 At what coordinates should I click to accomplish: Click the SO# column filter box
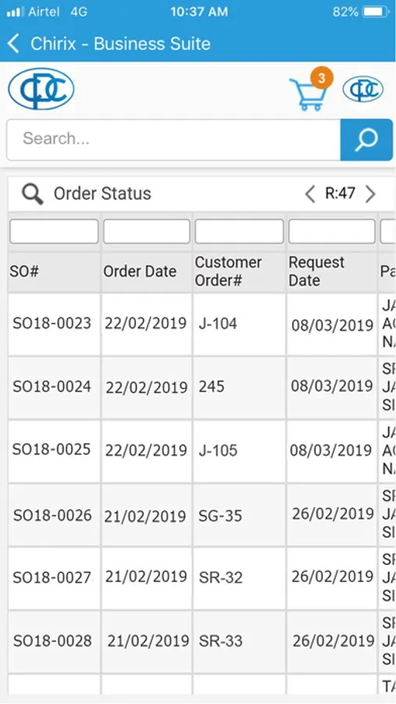pos(54,232)
